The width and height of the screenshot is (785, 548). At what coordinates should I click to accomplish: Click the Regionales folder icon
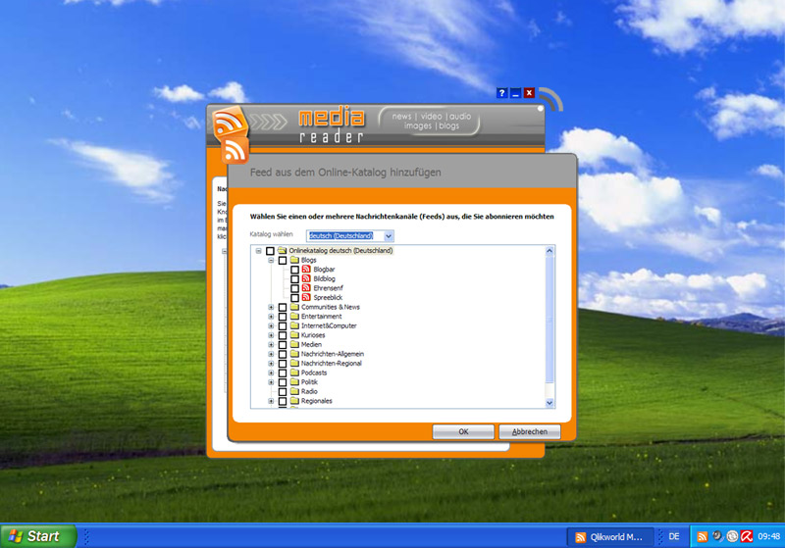(x=294, y=401)
